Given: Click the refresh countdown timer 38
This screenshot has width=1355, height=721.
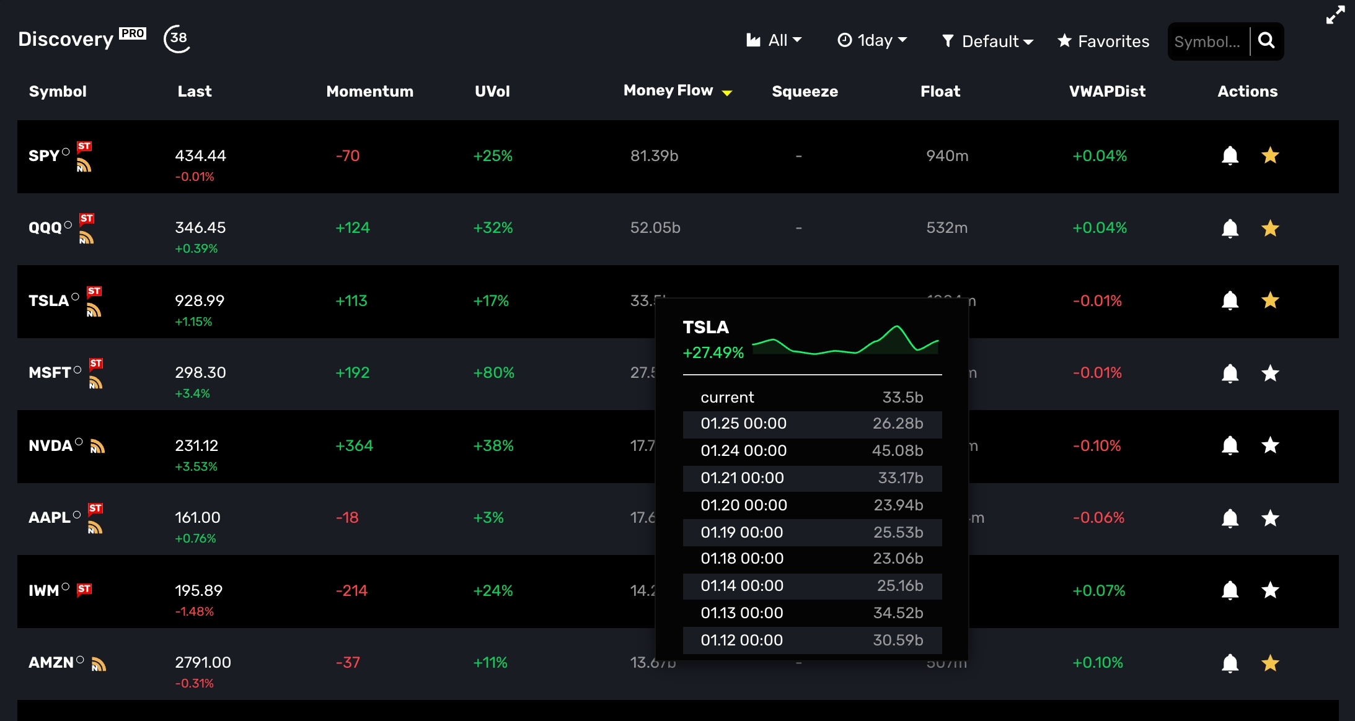Looking at the screenshot, I should (177, 38).
